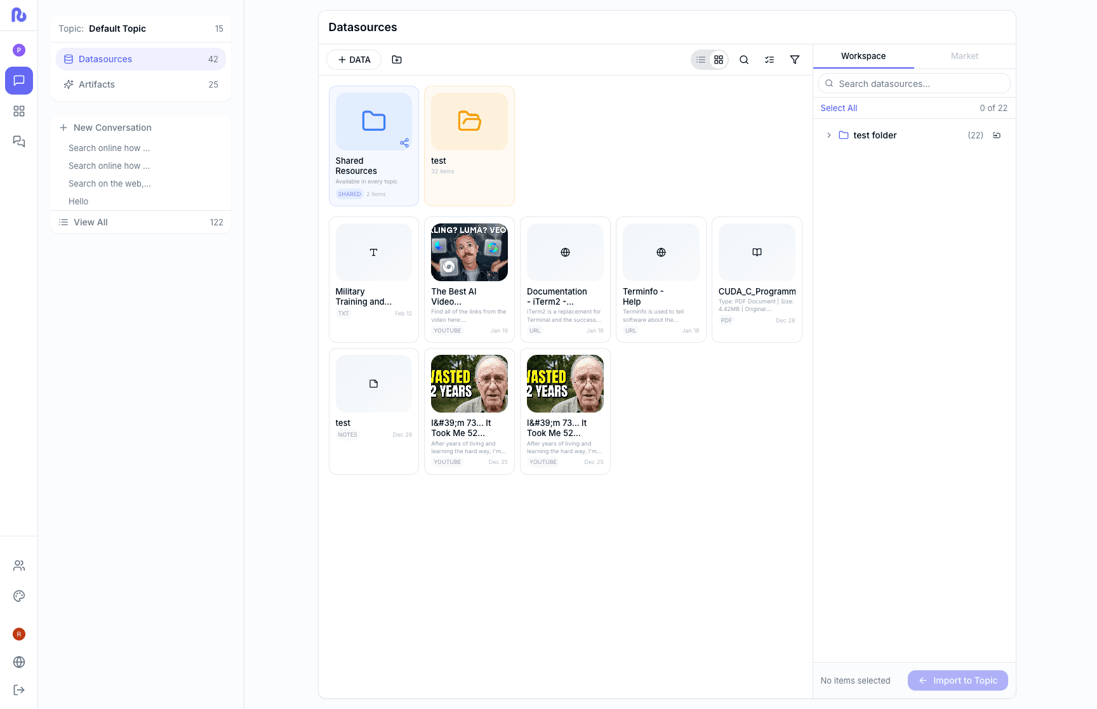1097x709 pixels.
Task: Expand the test folder tree item
Action: click(828, 135)
